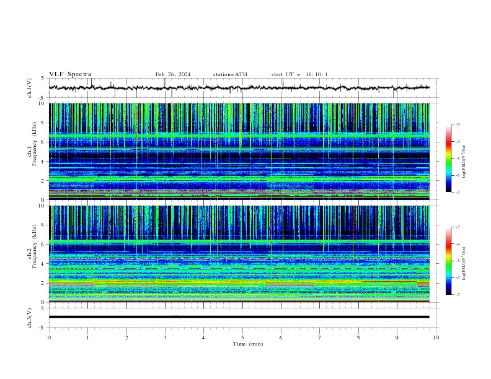Viewport: 491px width, 379px height.
Task: Click the ch.3 flat black waveform line
Action: coord(239,317)
